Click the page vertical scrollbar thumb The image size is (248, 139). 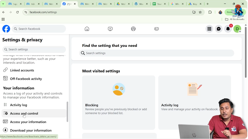(x=246, y=52)
